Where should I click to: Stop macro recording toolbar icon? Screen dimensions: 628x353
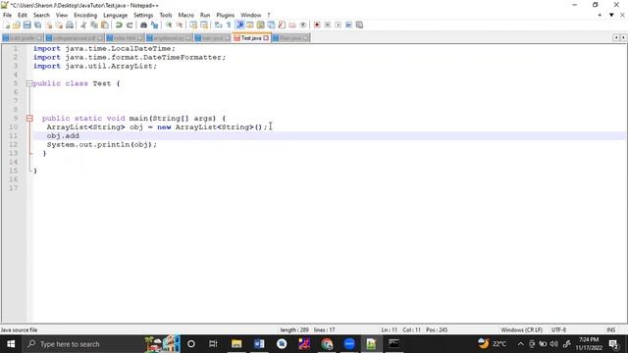[328, 25]
